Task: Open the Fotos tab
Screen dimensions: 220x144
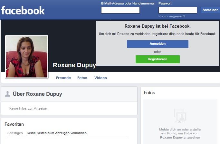Action: click(82, 78)
